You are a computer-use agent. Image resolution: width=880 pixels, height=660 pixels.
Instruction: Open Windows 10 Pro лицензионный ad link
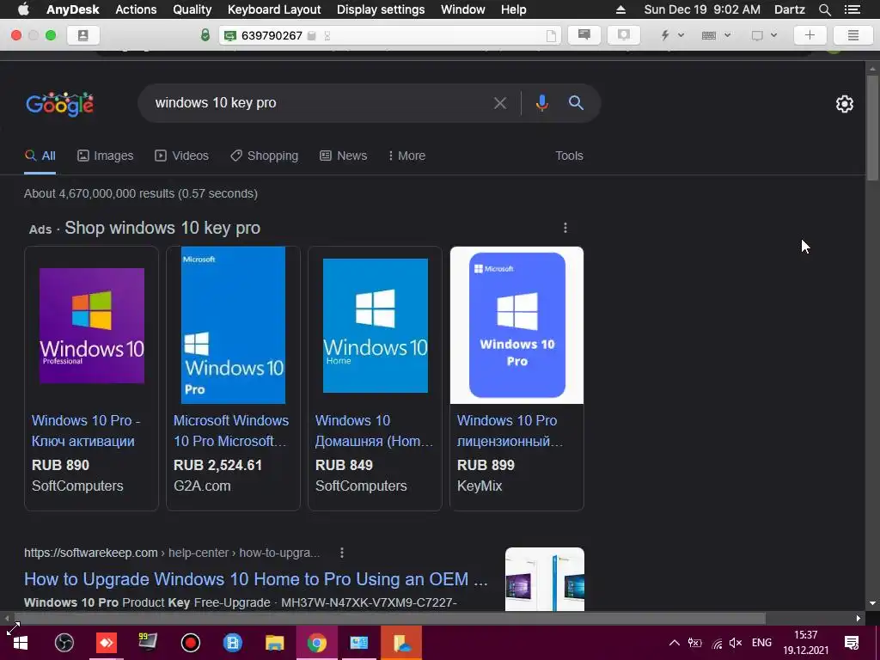pyautogui.click(x=510, y=431)
